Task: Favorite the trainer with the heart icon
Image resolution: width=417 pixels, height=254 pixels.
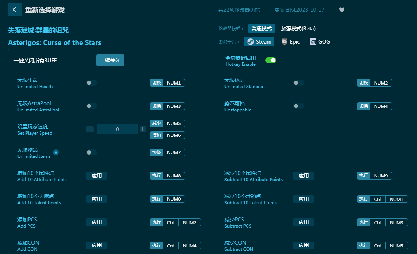Action: (x=342, y=10)
